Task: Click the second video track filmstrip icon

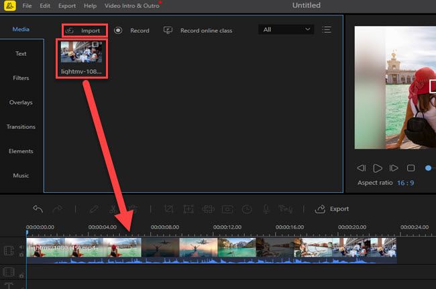Action: click(9, 272)
